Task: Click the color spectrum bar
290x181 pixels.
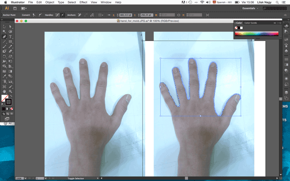Action: point(257,34)
